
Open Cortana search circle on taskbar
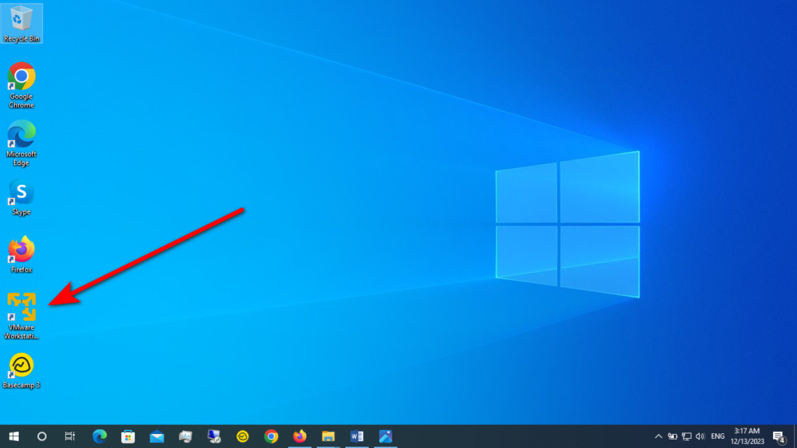tap(42, 436)
